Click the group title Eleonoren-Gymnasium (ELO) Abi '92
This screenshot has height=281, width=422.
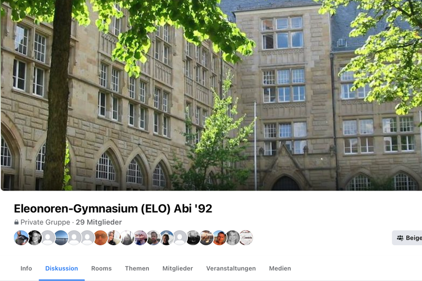113,209
